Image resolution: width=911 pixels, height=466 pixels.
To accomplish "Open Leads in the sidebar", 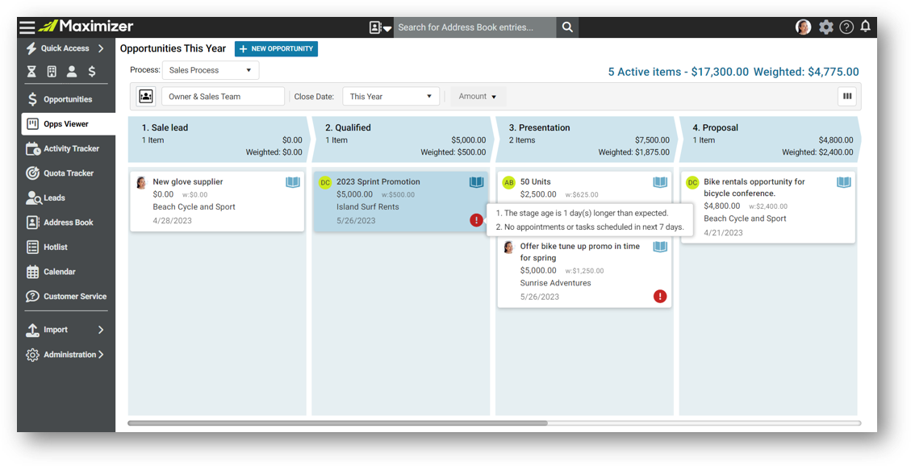I will [67, 198].
